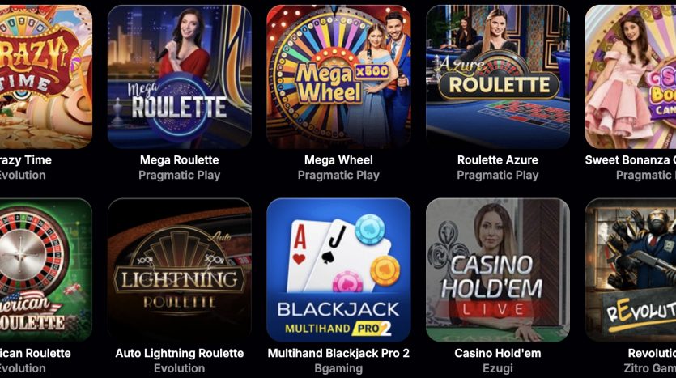Screen dimensions: 676x378
Task: Open the Crazy Time game thumbnail
Action: [45, 77]
